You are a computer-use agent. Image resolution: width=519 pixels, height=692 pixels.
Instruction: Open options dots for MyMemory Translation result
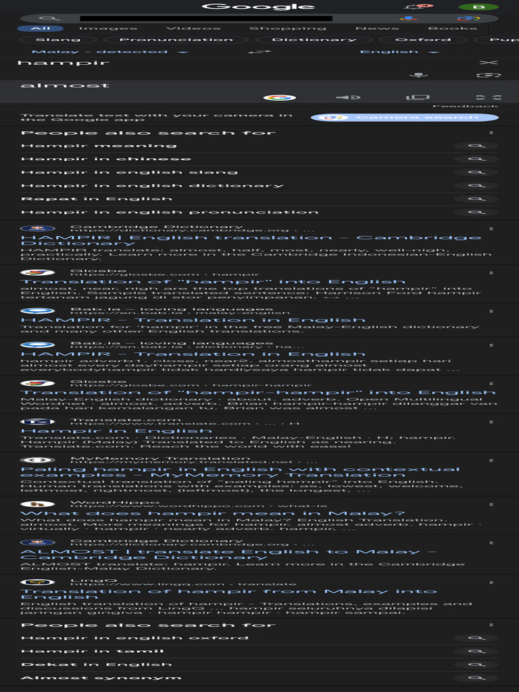pyautogui.click(x=491, y=460)
